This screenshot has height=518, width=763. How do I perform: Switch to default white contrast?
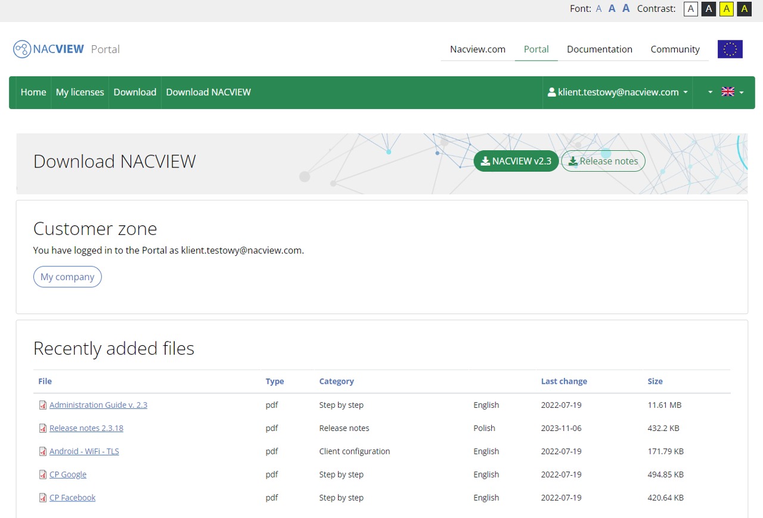(690, 9)
